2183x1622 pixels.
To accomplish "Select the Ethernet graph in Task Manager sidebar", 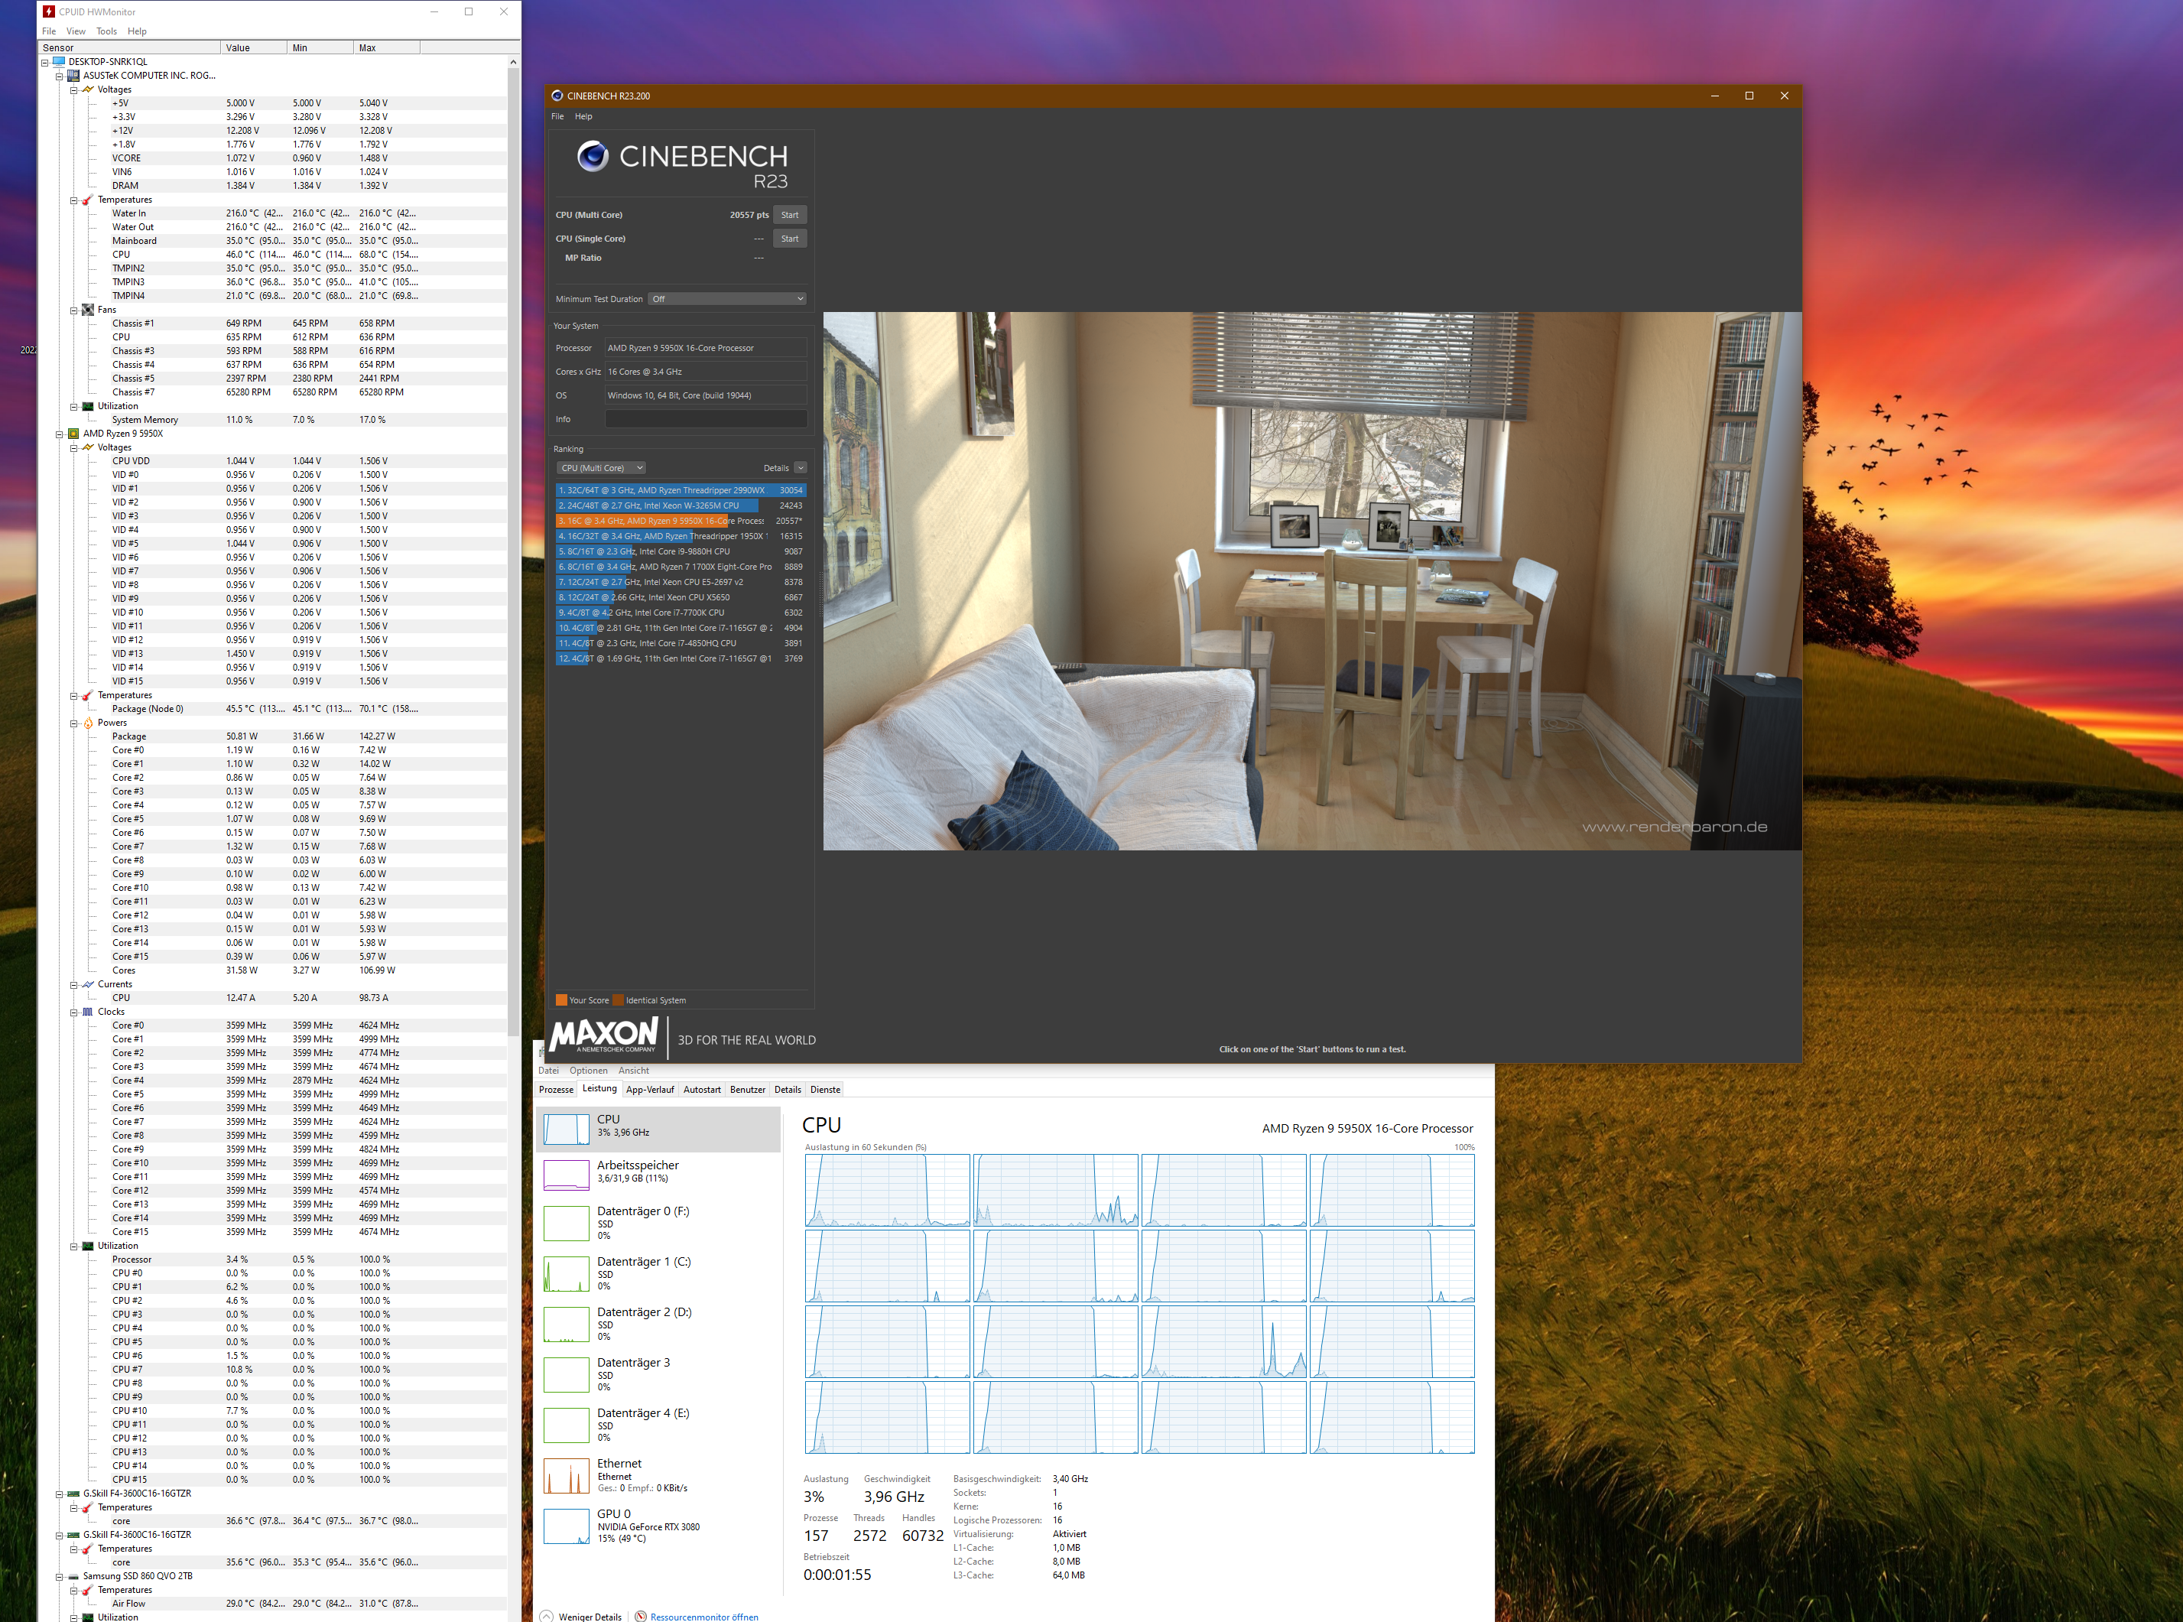I will (x=567, y=1476).
